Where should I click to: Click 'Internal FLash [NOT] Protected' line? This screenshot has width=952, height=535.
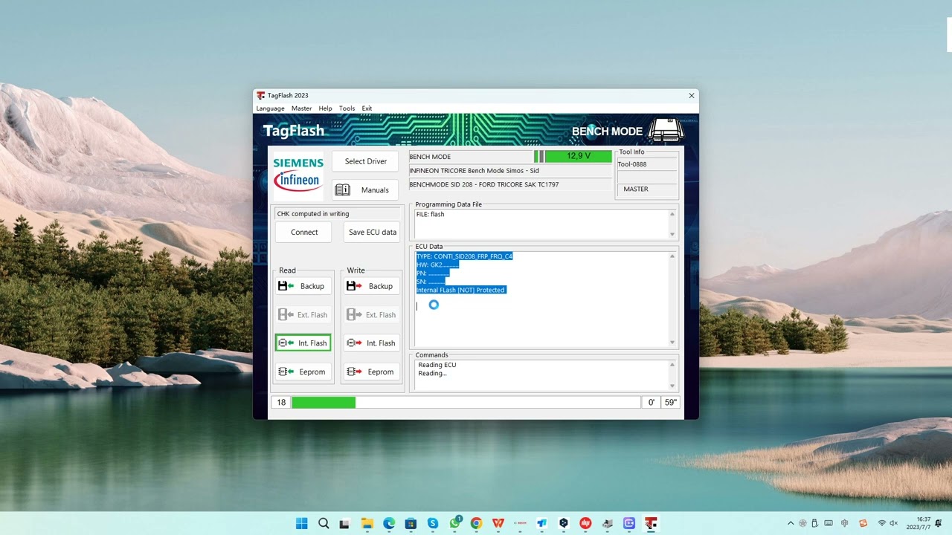(x=460, y=290)
